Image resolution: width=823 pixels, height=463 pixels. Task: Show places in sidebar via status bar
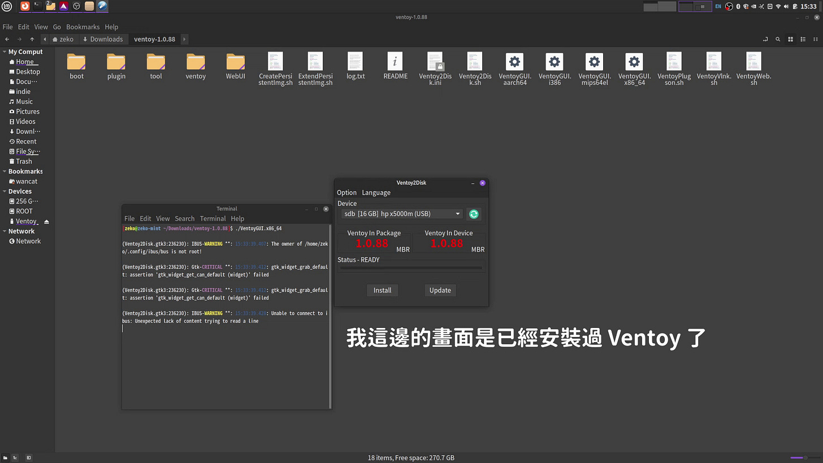click(5, 457)
